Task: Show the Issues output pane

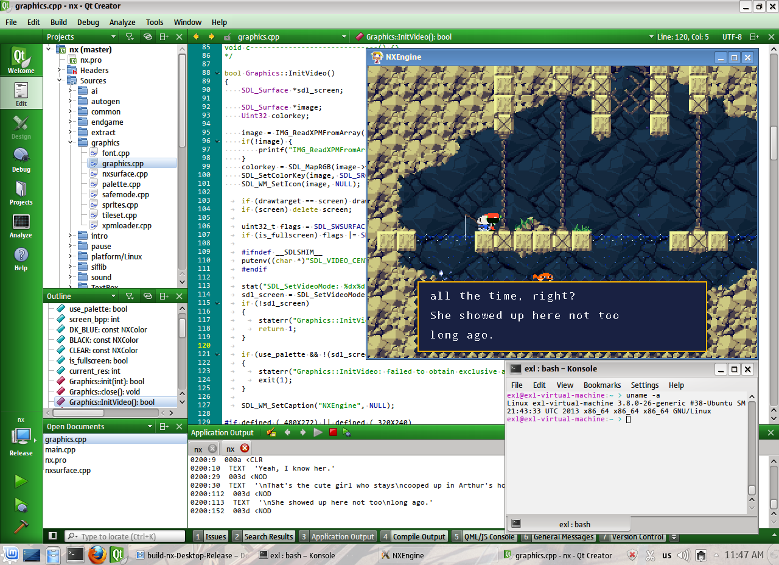Action: pos(211,537)
